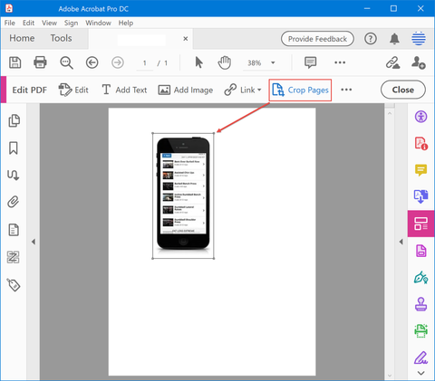Image resolution: width=435 pixels, height=381 pixels.
Task: Open the Create PDF tool in right pane
Action: coord(420,143)
